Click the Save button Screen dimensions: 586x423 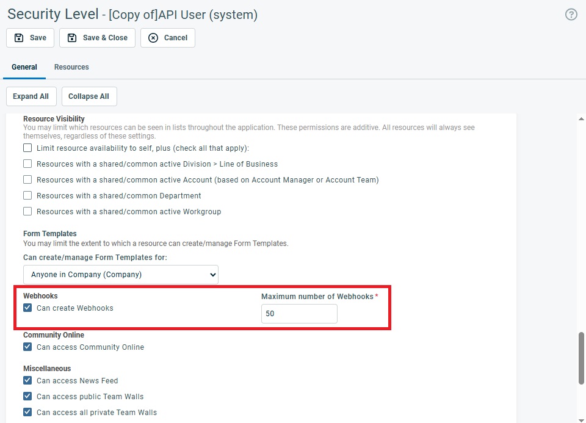pos(31,38)
